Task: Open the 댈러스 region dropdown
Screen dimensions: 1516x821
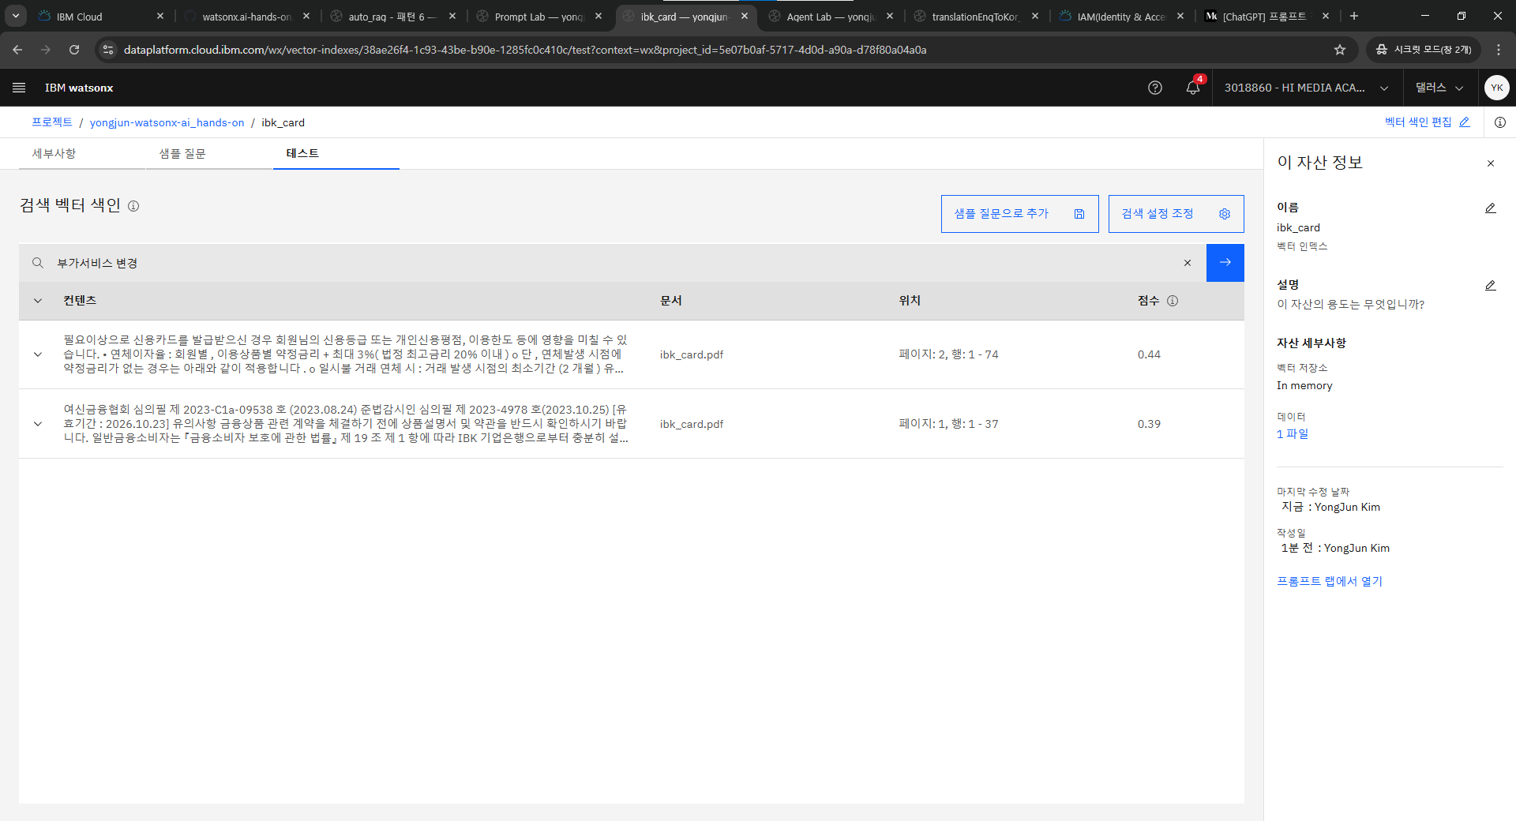Action: (x=1439, y=88)
